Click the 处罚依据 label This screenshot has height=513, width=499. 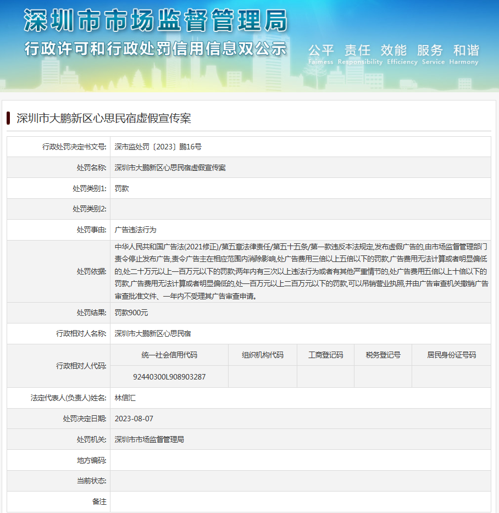pyautogui.click(x=92, y=271)
